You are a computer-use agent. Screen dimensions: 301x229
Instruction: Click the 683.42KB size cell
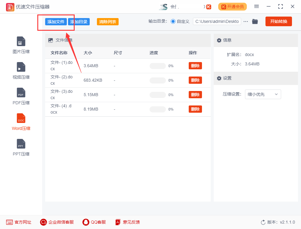(93, 80)
